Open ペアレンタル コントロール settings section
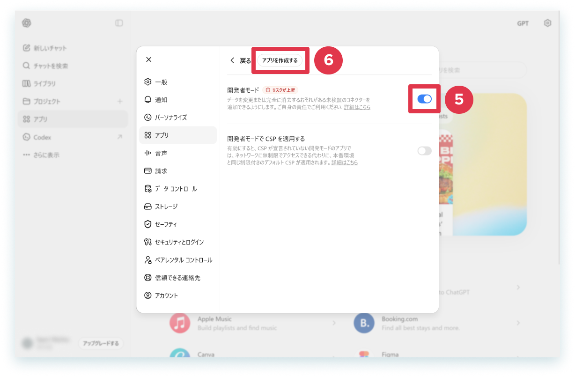Screen dimensions: 575x377 [178, 260]
